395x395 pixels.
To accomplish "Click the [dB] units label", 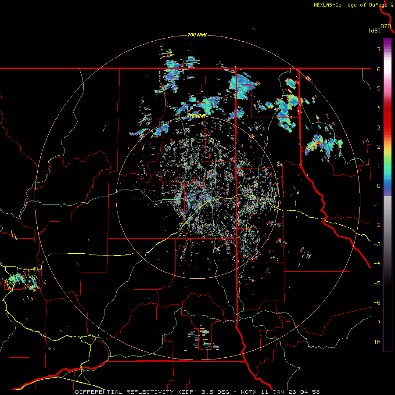I will pos(374,30).
